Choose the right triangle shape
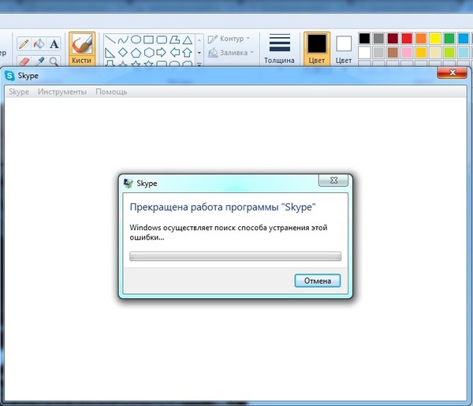Viewport: 473px width, 406px height. pos(110,53)
